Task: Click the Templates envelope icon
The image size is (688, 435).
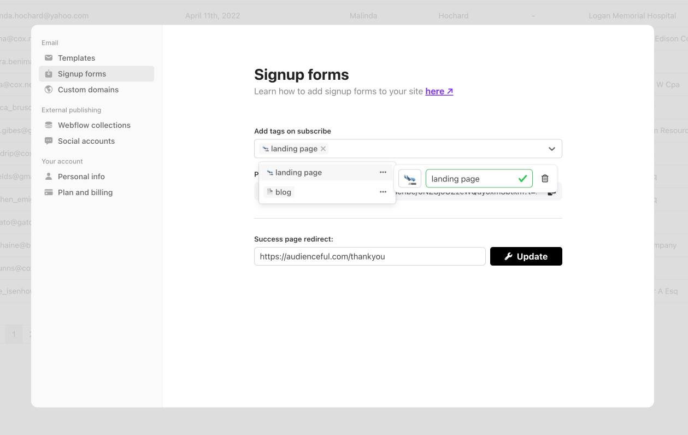Action: [x=49, y=58]
